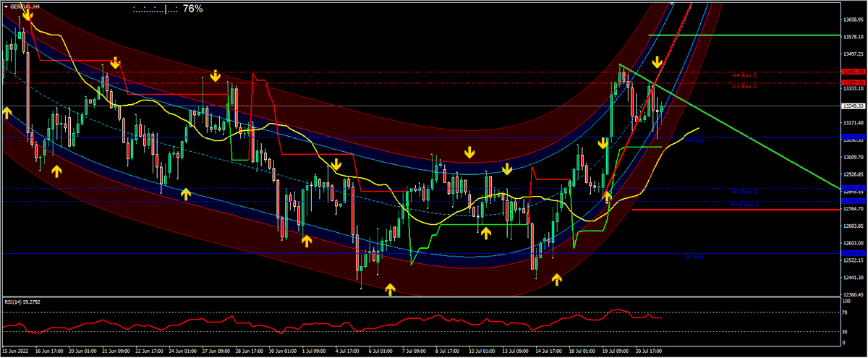Image resolution: width=868 pixels, height=358 pixels.
Task: Click the 28 Jun 17:00 time label
Action: click(x=250, y=351)
